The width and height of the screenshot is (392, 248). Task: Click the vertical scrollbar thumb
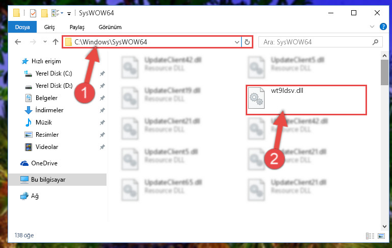pos(384,72)
